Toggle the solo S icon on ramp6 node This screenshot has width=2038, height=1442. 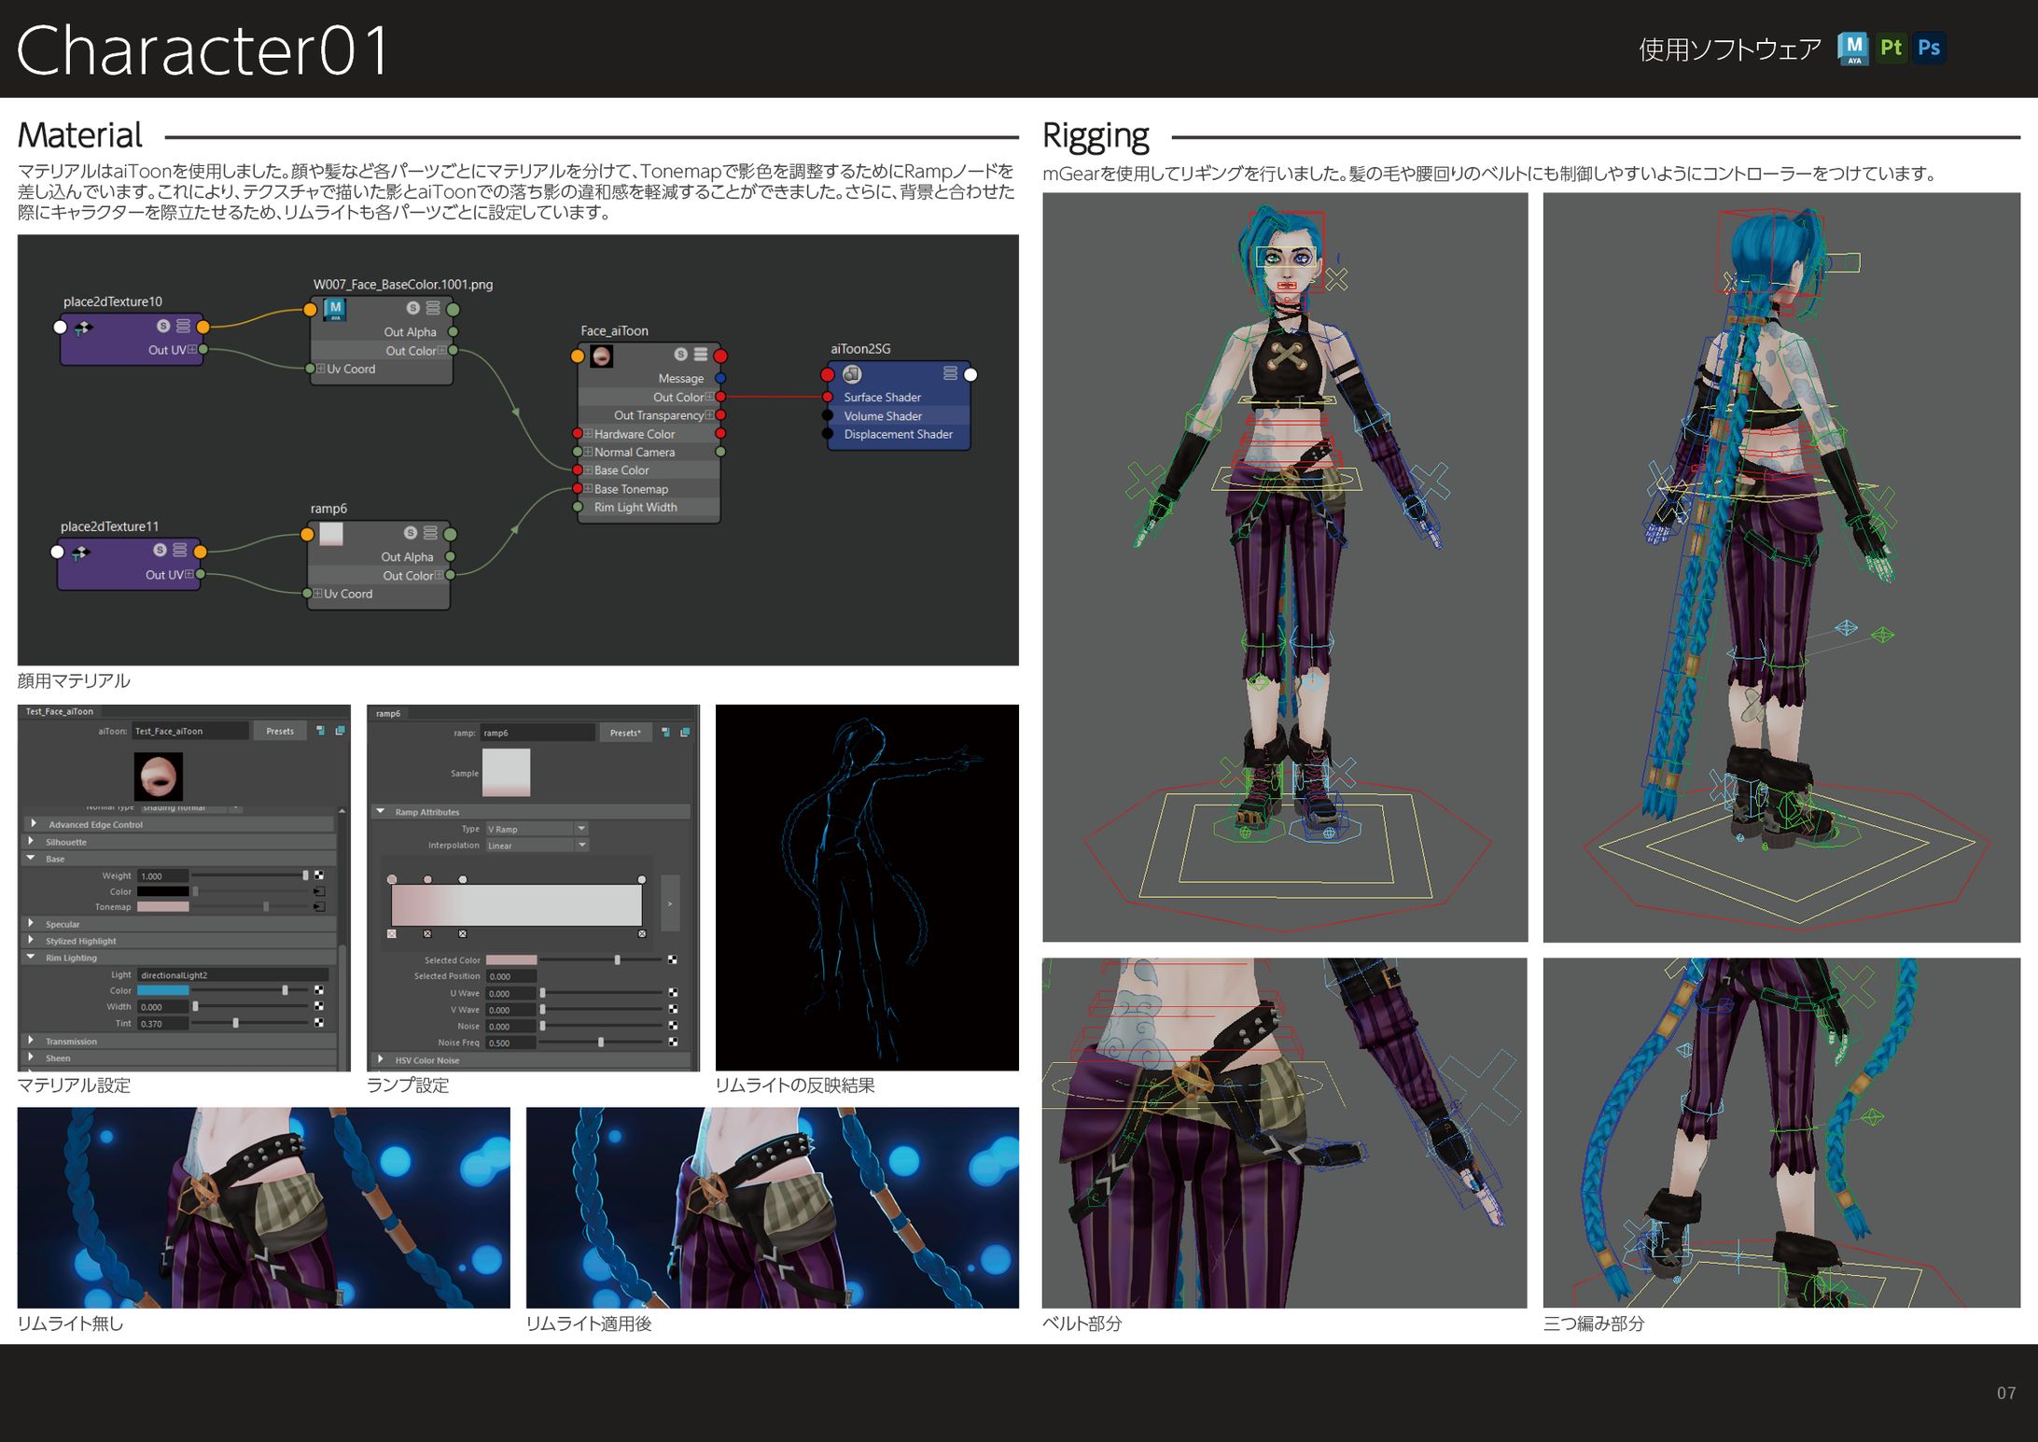tap(410, 533)
